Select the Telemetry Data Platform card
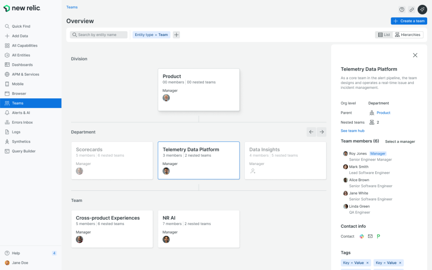The image size is (432, 270). point(199,161)
